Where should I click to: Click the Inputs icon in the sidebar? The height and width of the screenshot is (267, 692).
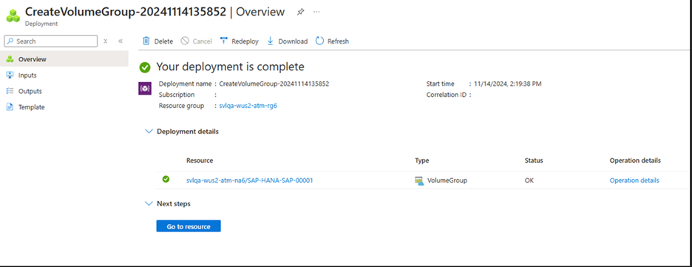[x=10, y=75]
